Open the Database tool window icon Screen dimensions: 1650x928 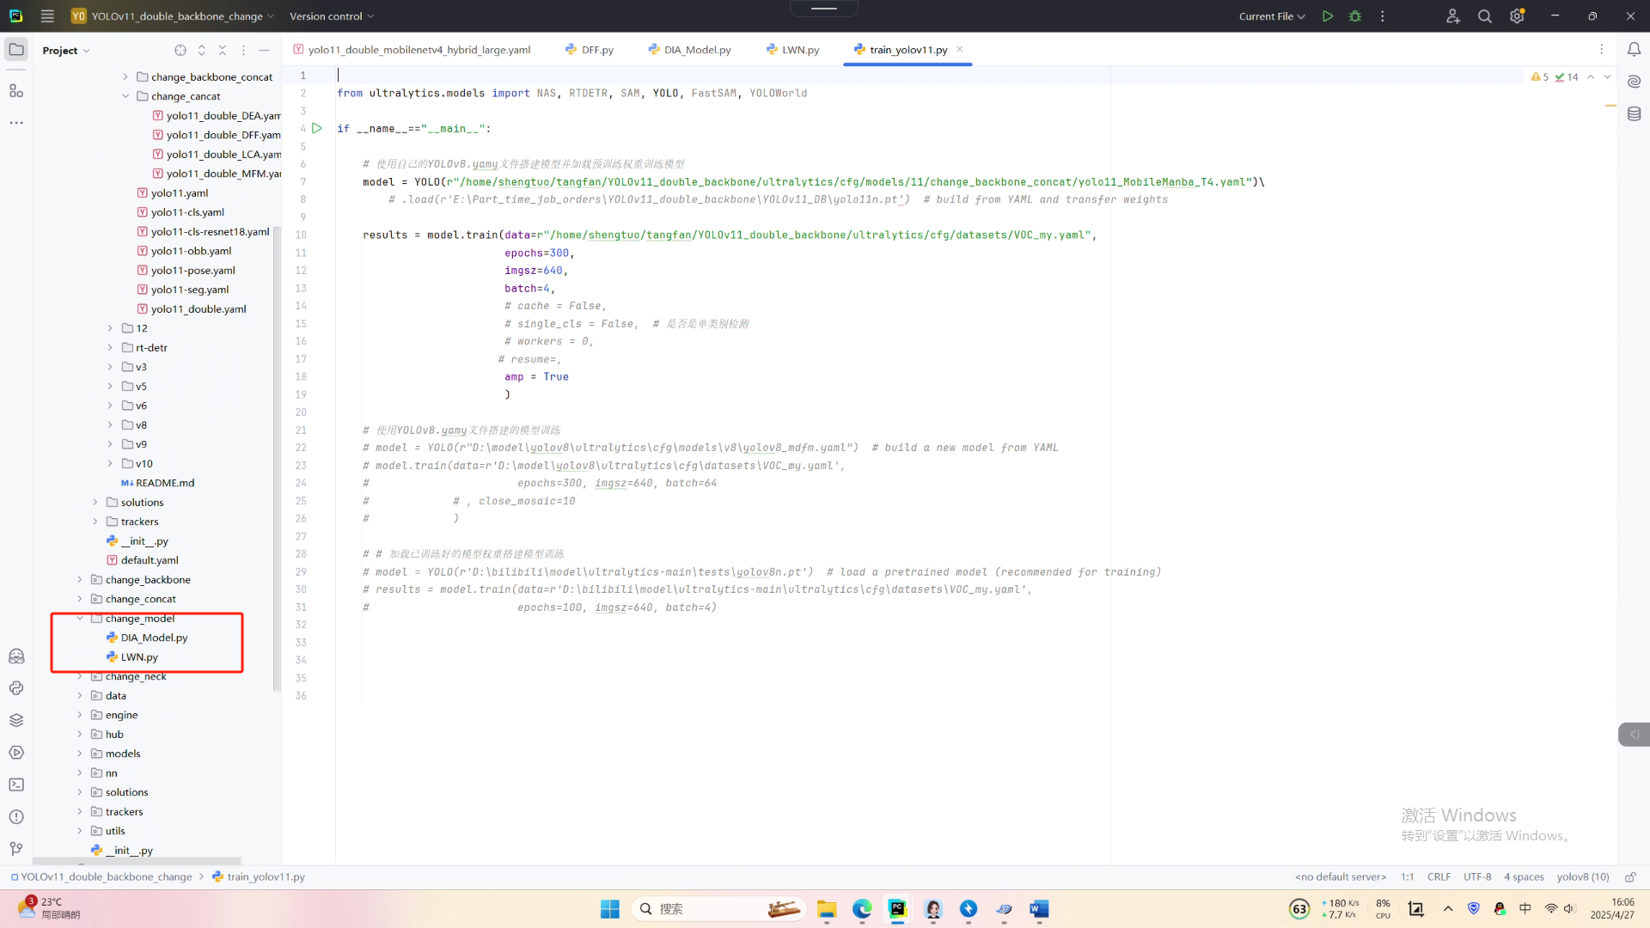coord(1634,113)
